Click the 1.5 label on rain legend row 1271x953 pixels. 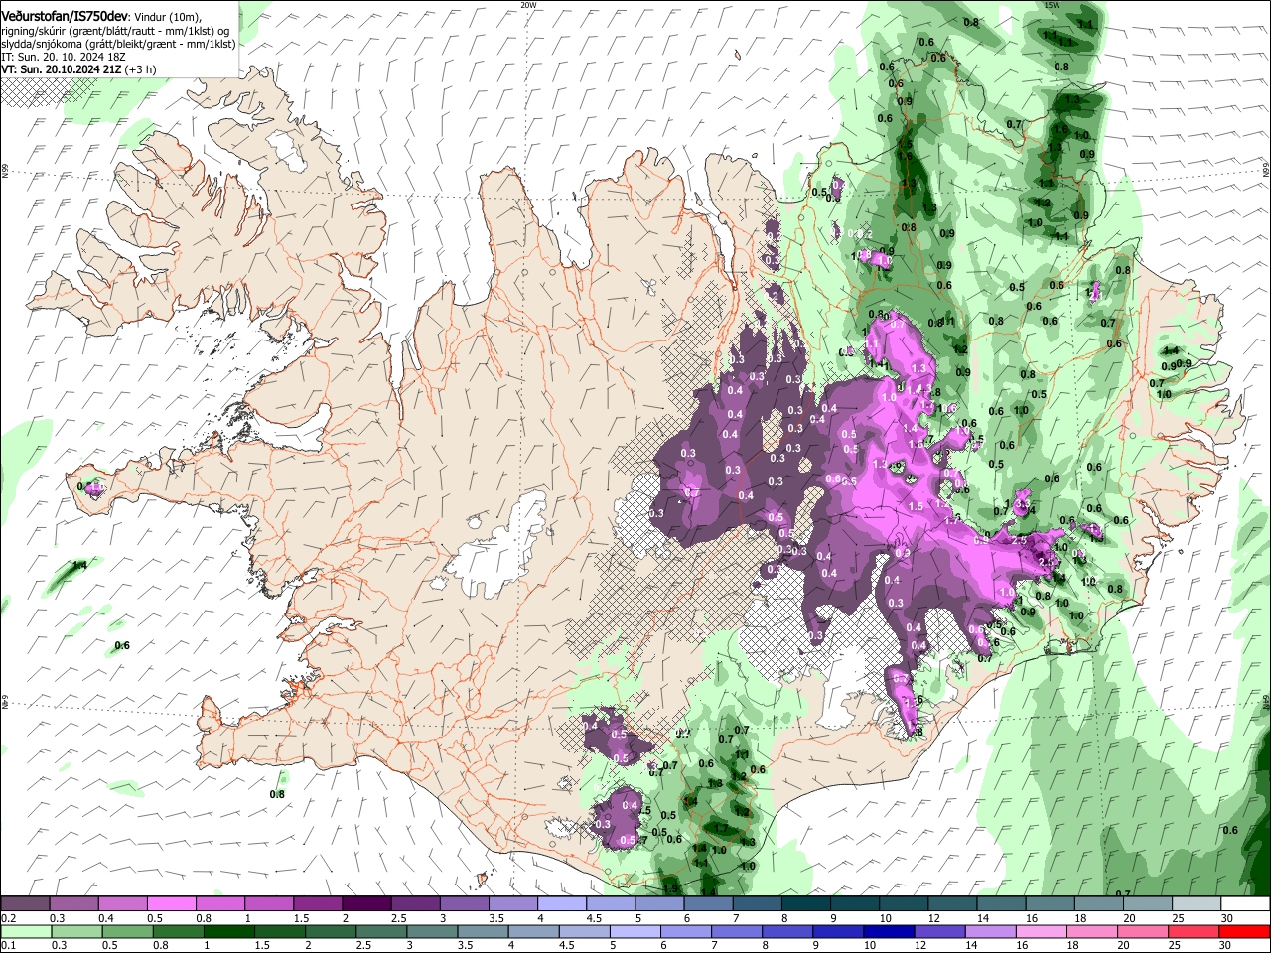[x=262, y=946]
